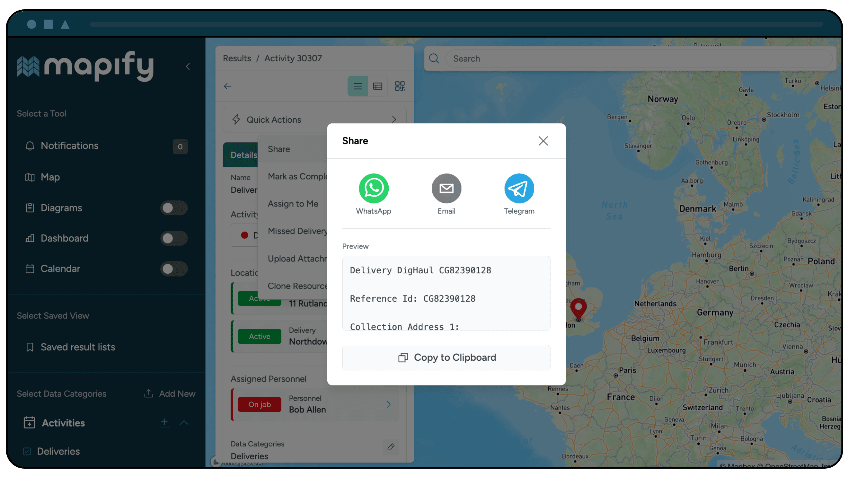
Task: Open the Map tool
Action: coord(50,177)
